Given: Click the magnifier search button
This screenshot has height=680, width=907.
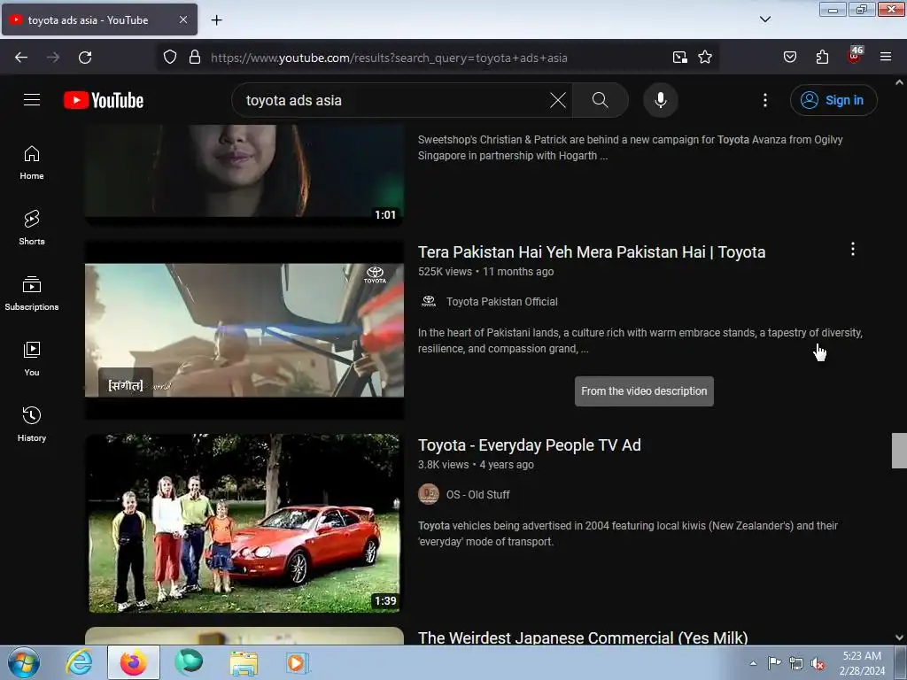Looking at the screenshot, I should (x=601, y=100).
